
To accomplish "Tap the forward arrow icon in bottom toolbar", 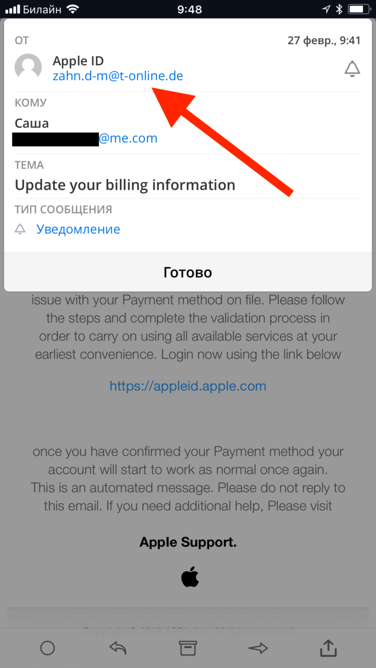I will (x=258, y=648).
